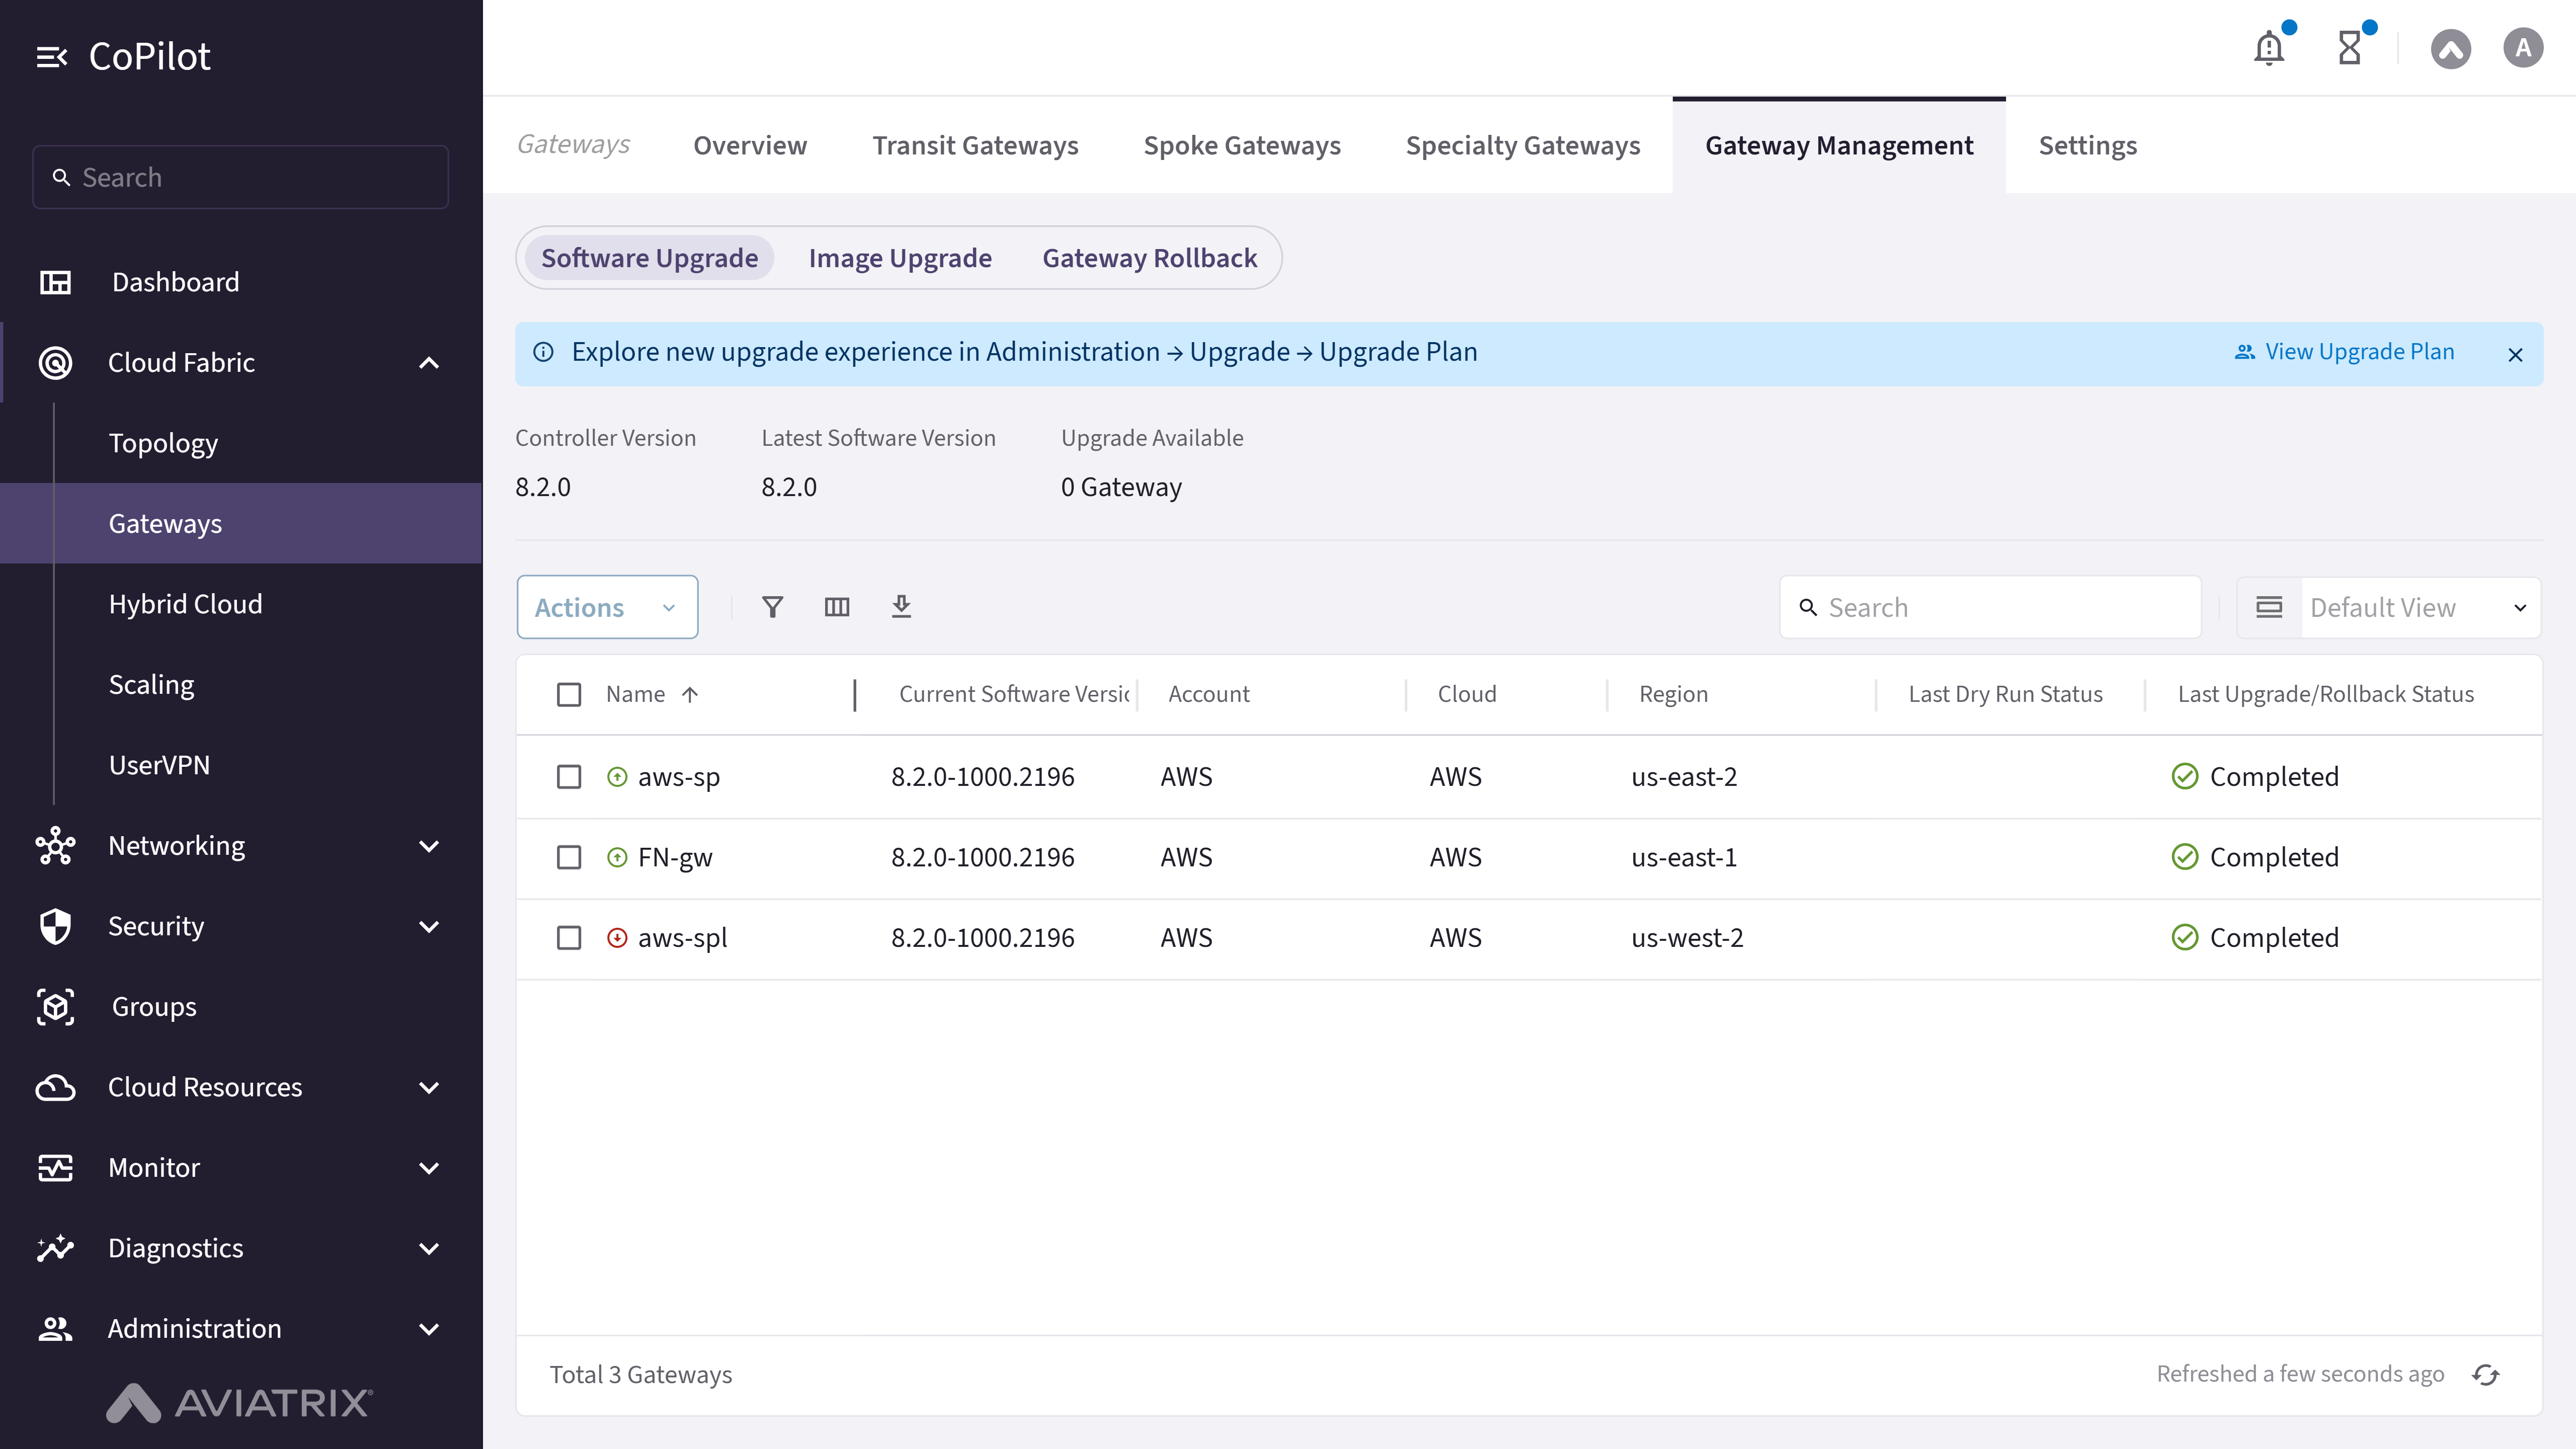Switch to the Spoke Gateways tab
Screen dimensions: 2576x1449
click(1242, 146)
